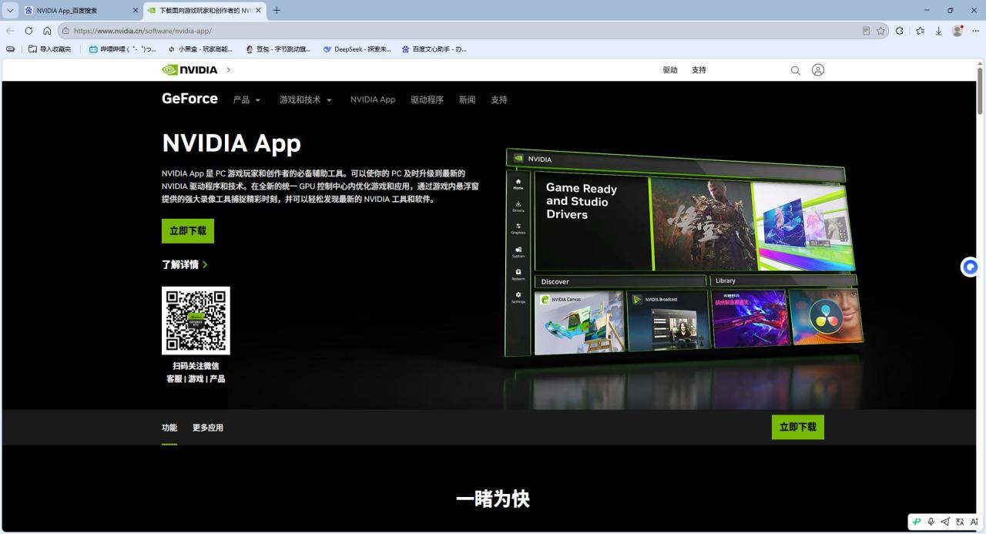Click the translate icon in floating toolbar

(x=960, y=522)
